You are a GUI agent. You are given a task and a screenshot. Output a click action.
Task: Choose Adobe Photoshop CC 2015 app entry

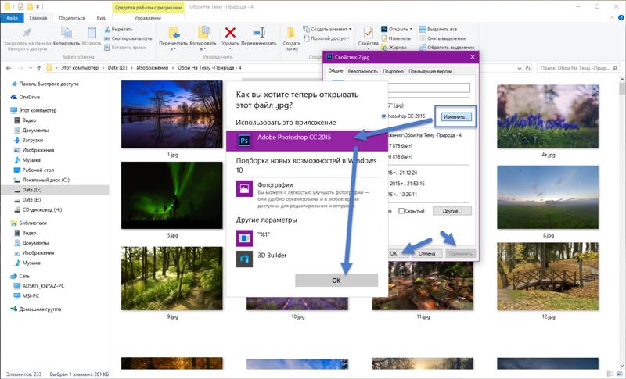(x=307, y=141)
